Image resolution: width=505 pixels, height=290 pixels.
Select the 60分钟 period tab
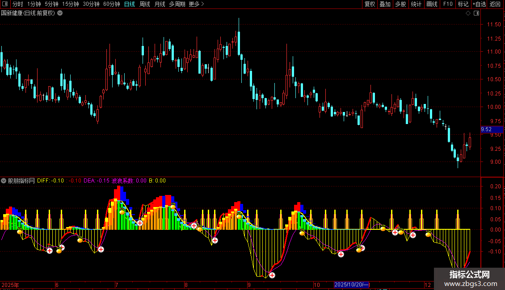click(x=111, y=4)
